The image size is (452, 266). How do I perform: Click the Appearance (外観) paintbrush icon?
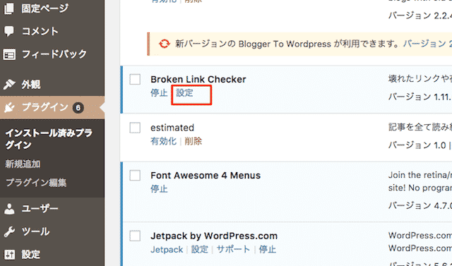(9, 85)
